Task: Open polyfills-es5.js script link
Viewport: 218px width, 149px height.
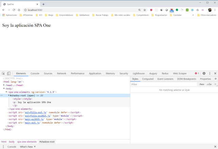Action: click(35, 112)
